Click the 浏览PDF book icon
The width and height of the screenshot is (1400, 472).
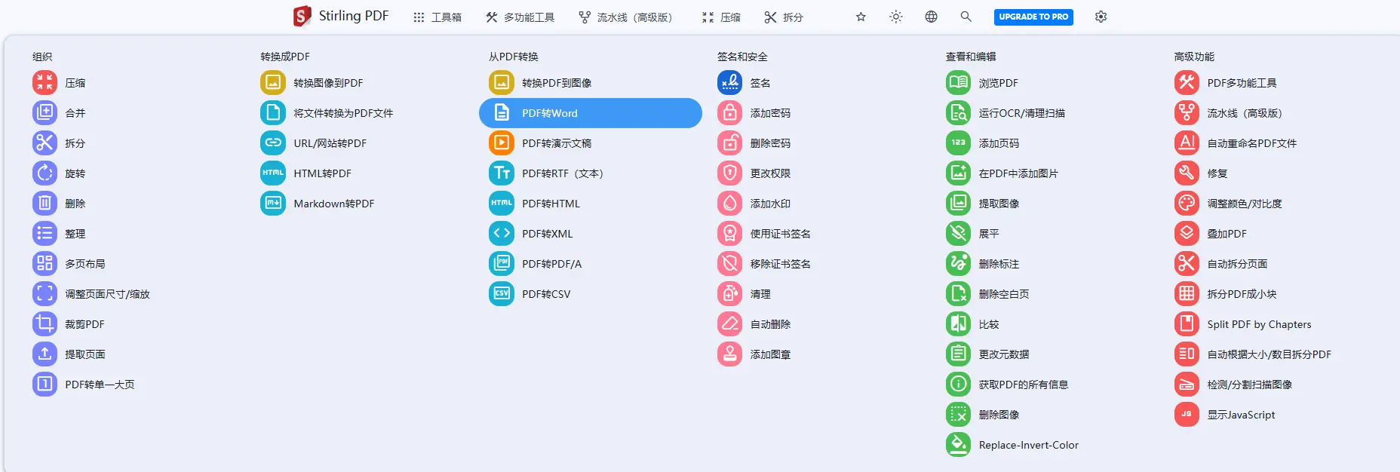pos(959,83)
